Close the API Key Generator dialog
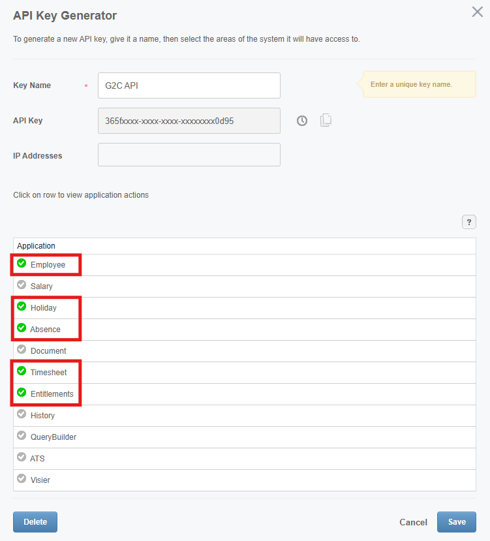The image size is (490, 541). pos(477,12)
